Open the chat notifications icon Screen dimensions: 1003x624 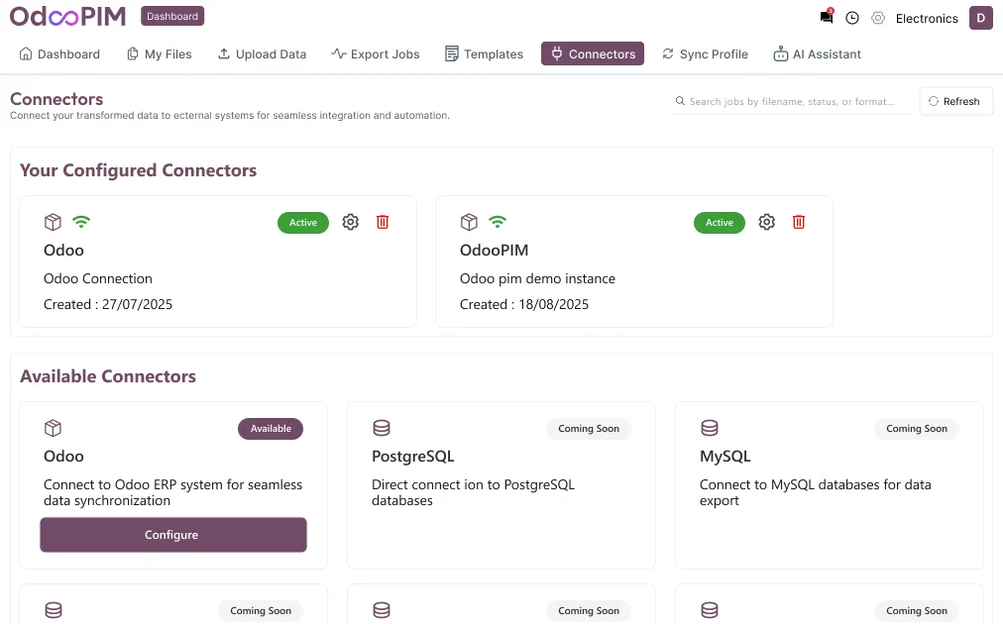click(827, 18)
